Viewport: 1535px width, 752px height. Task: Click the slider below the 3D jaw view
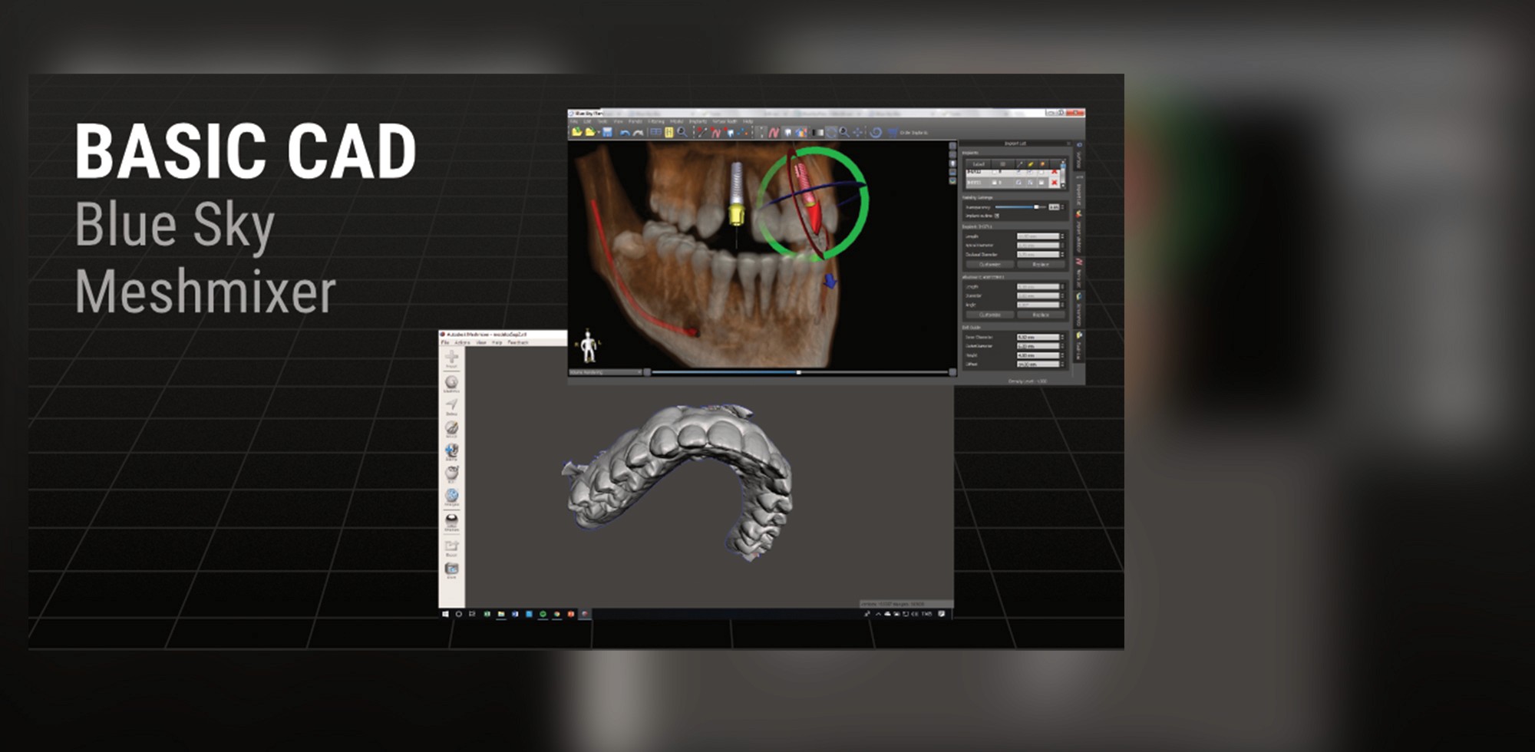click(x=798, y=372)
